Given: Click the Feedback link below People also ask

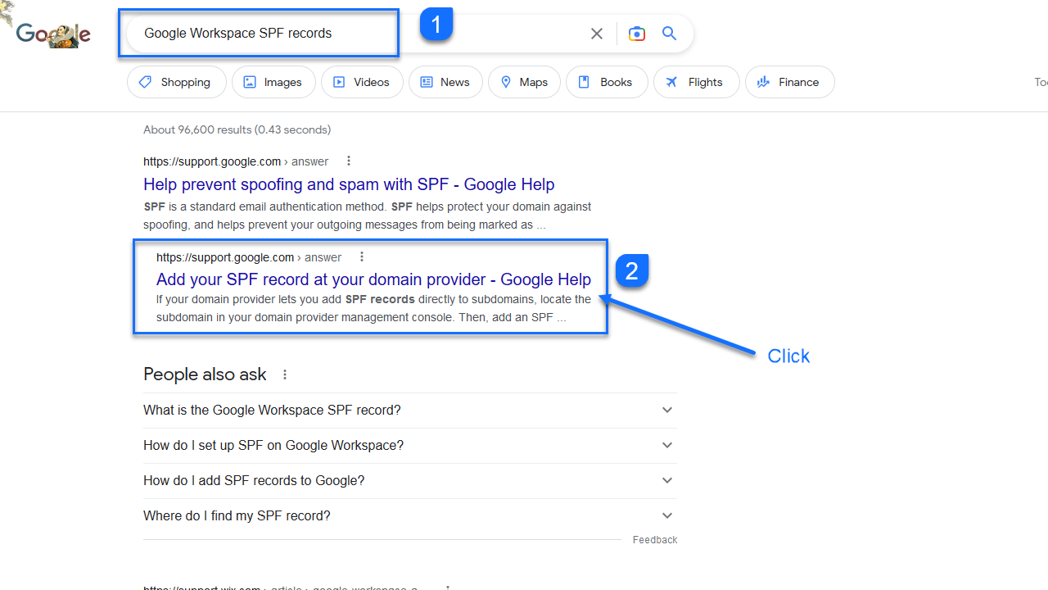Looking at the screenshot, I should tap(655, 540).
